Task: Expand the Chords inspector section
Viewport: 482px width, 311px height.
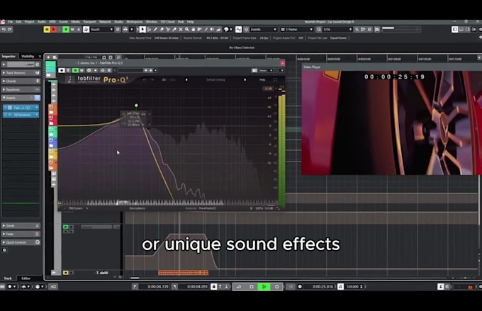Action: [21, 81]
